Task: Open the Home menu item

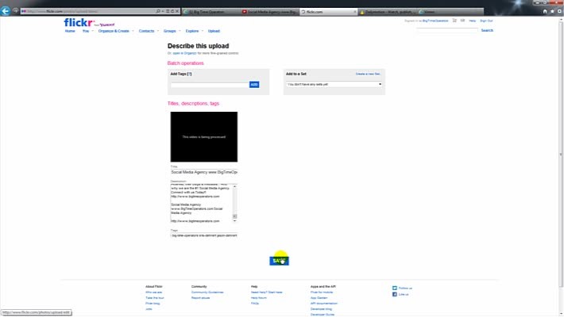Action: pos(70,31)
